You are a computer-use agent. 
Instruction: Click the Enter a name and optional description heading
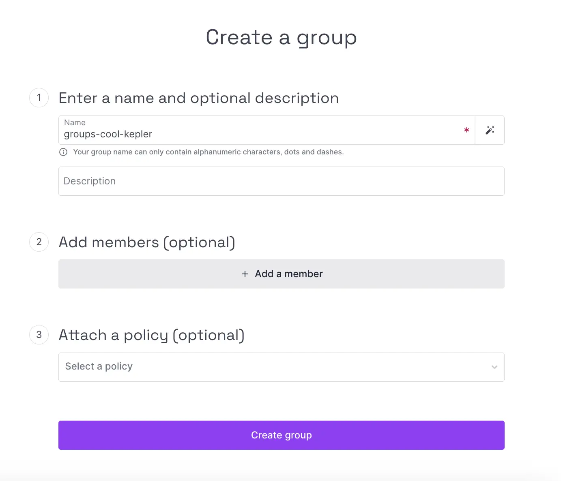(x=198, y=98)
